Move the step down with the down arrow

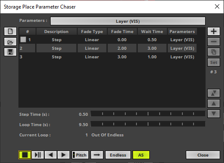tap(214, 114)
